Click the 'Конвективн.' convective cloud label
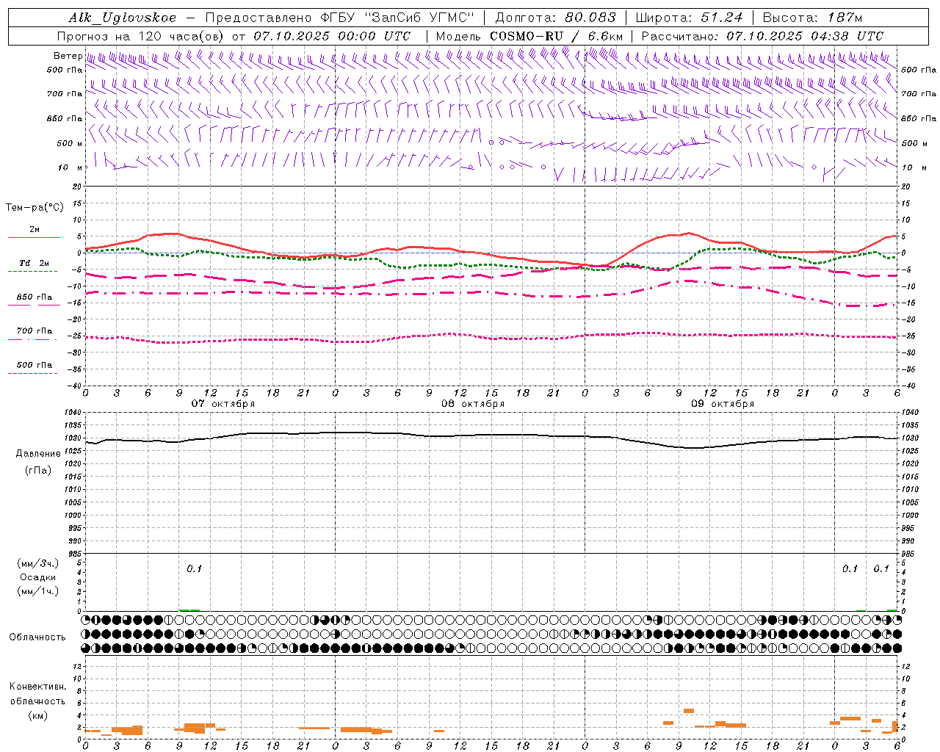 37,687
